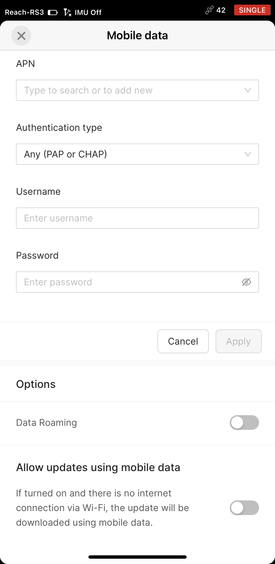Tap the battery icon in the status bar
This screenshot has width=275, height=564.
click(x=52, y=13)
